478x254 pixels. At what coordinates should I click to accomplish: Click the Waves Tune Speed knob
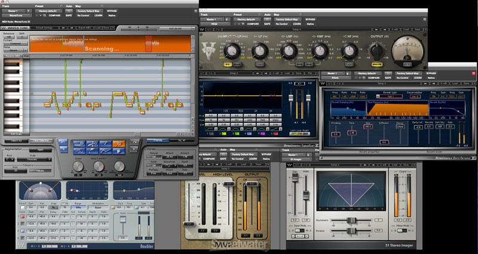point(79,168)
